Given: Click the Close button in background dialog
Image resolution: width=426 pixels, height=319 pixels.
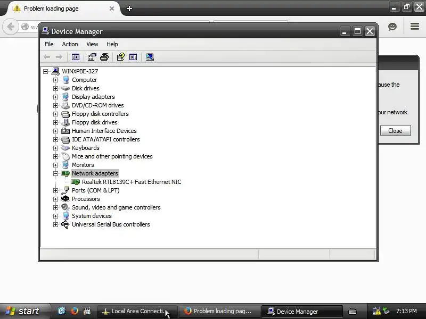Looking at the screenshot, I should click(x=395, y=131).
